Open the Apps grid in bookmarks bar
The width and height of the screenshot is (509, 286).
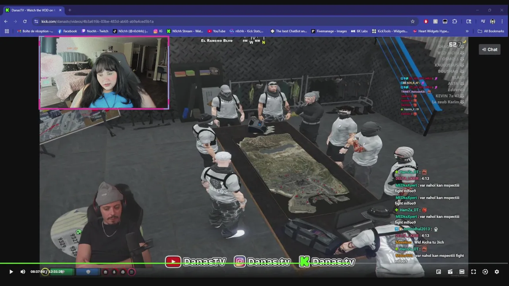point(7,31)
